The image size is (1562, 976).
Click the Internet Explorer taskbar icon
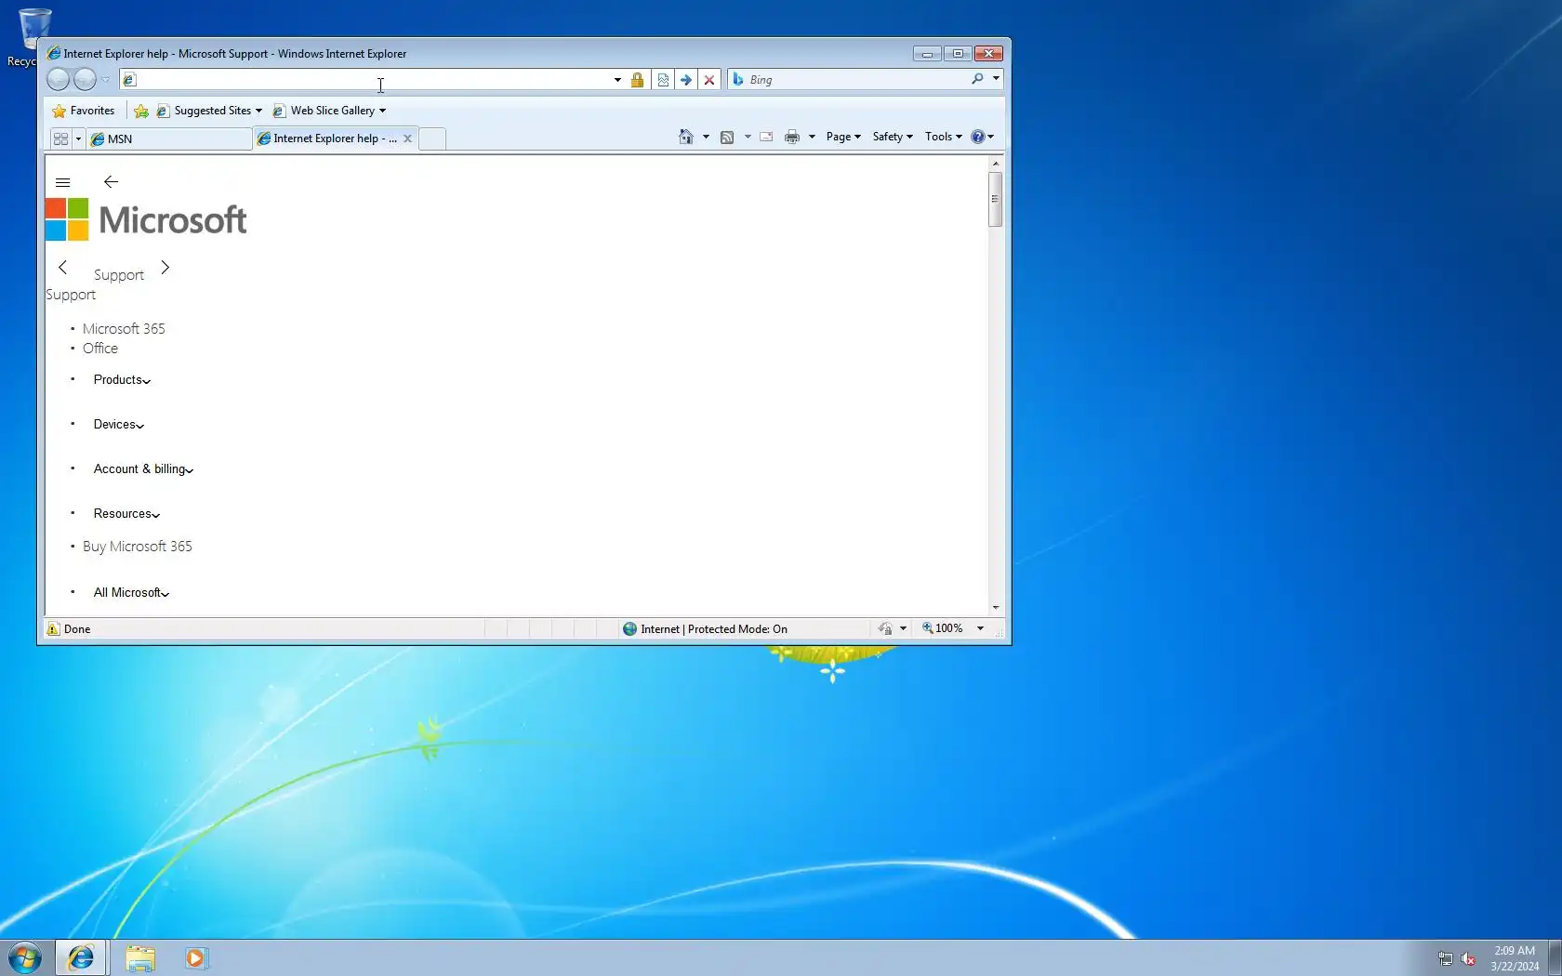click(x=82, y=958)
